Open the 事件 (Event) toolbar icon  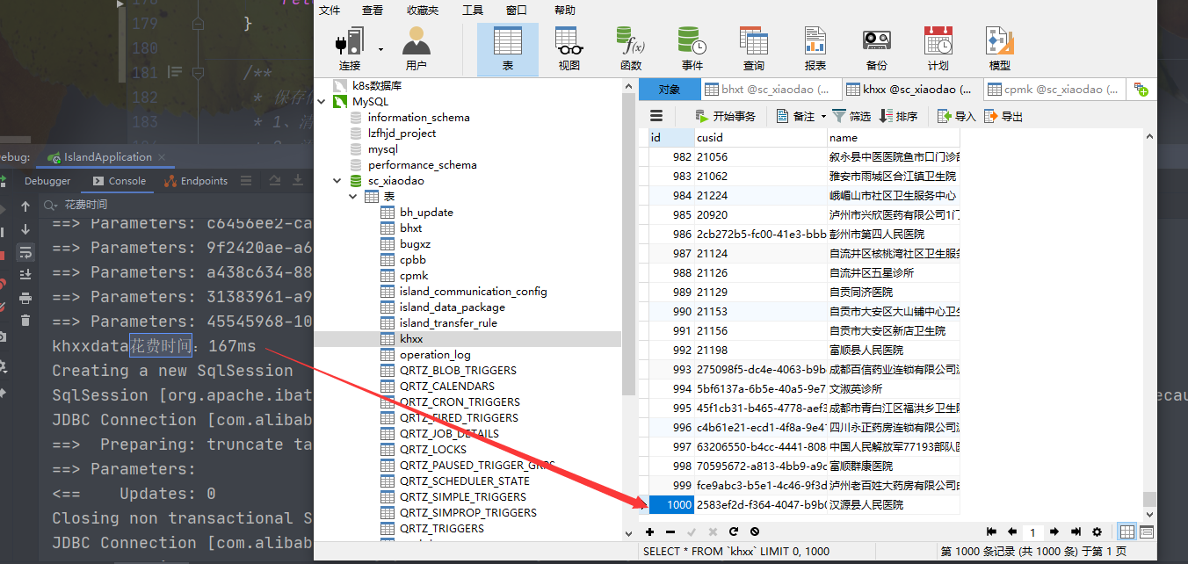(692, 48)
